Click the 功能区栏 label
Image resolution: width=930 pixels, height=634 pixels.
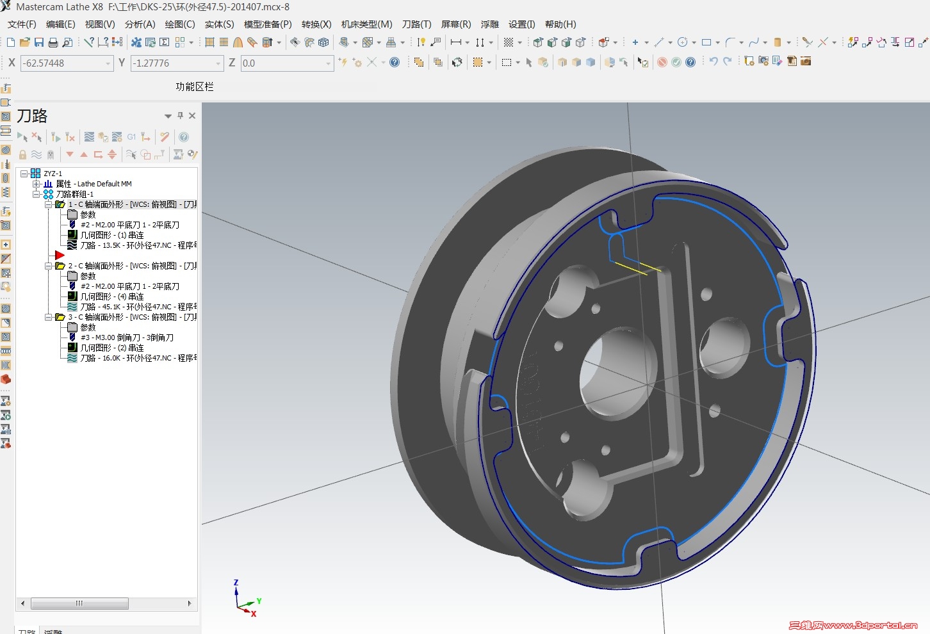195,86
